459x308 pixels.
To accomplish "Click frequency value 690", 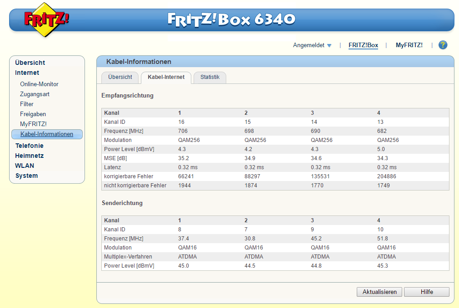I will [315, 131].
